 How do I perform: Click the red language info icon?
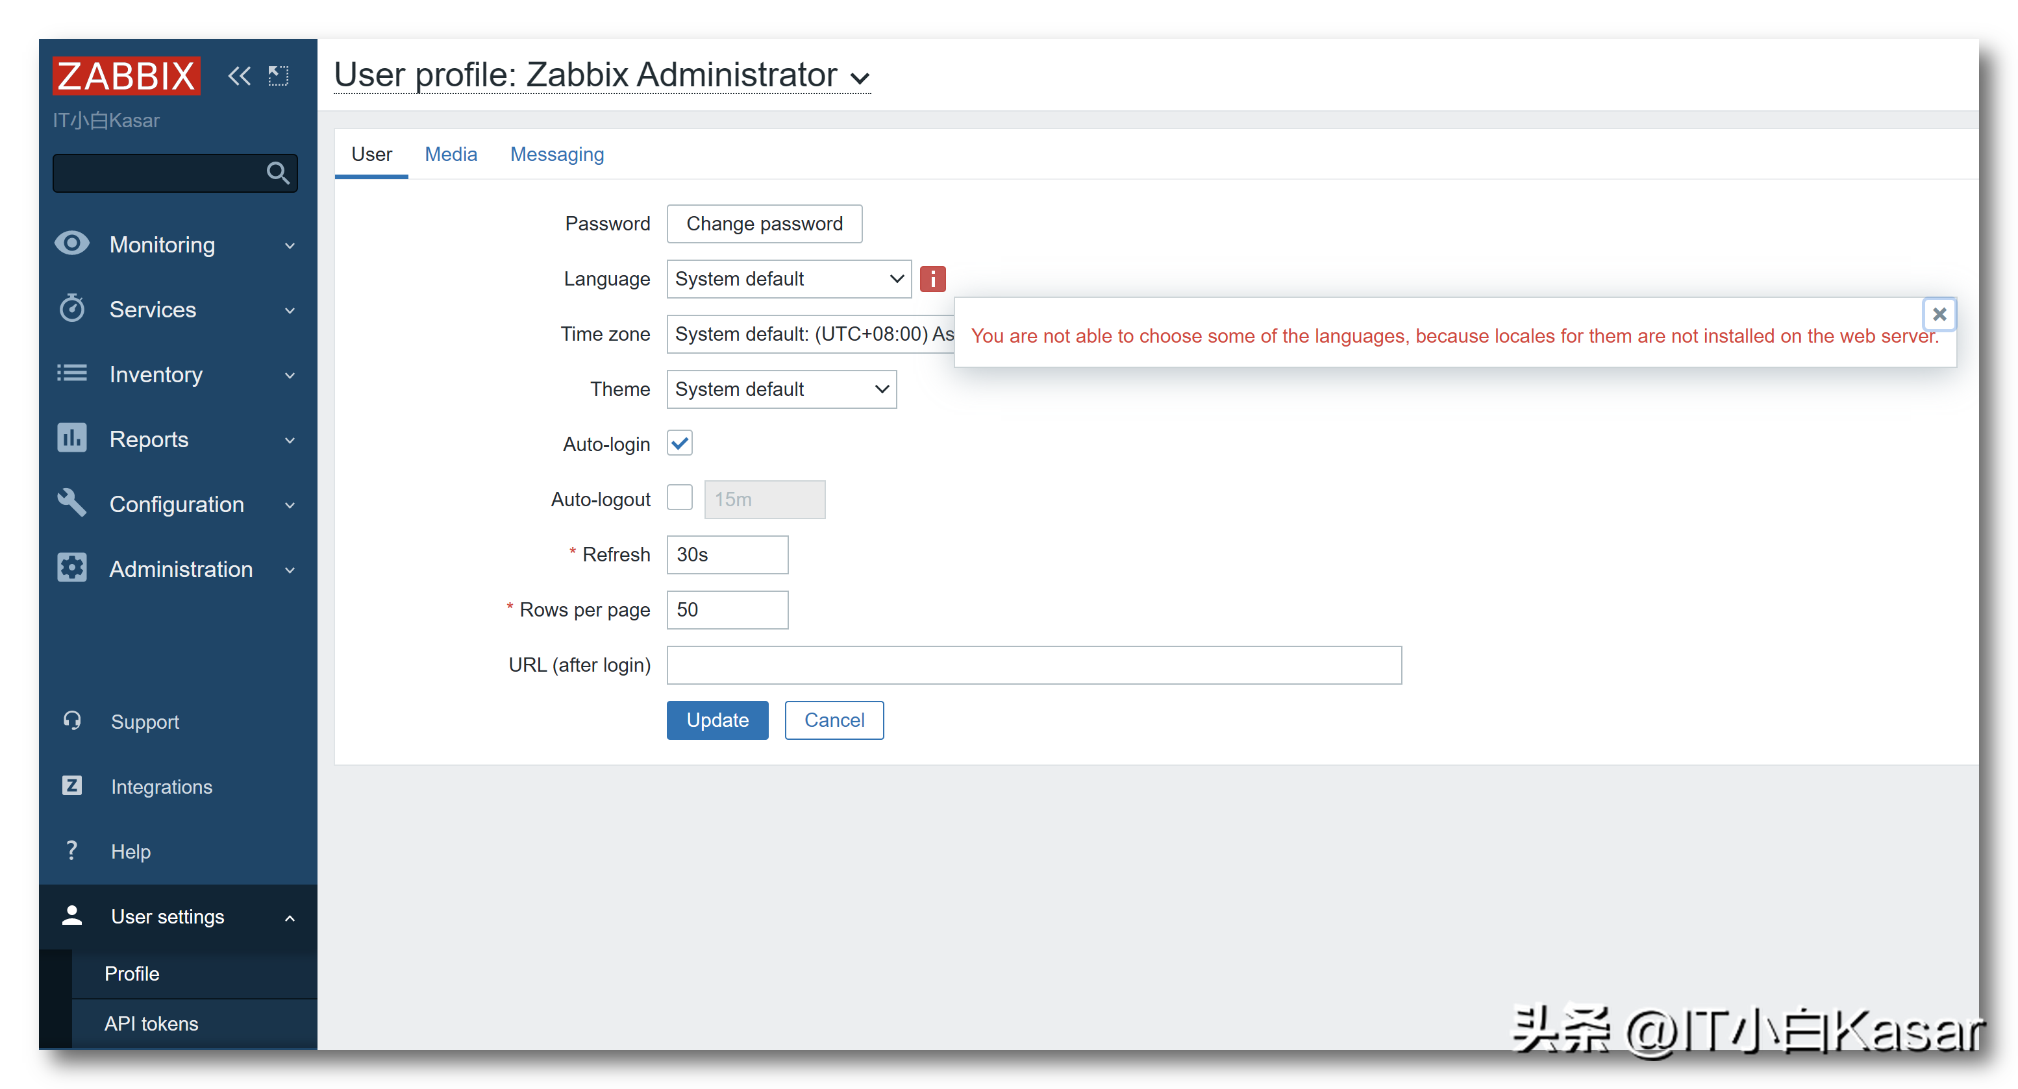pyautogui.click(x=932, y=278)
